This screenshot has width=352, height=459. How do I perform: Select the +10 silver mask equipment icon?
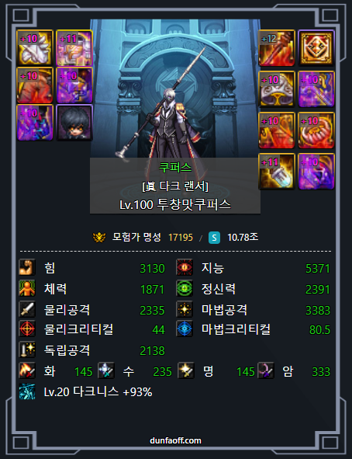276,89
